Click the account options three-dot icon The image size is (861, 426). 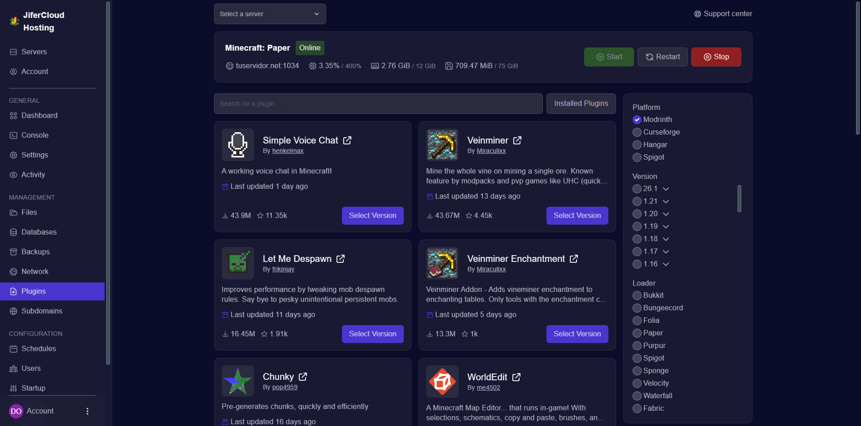[87, 411]
